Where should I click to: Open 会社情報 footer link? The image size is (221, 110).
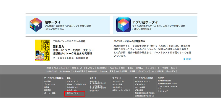tap(47, 81)
